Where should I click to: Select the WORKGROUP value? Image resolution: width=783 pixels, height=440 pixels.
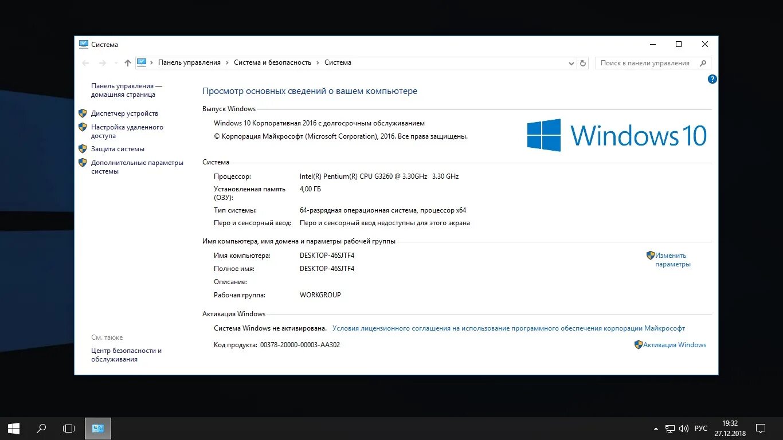320,295
